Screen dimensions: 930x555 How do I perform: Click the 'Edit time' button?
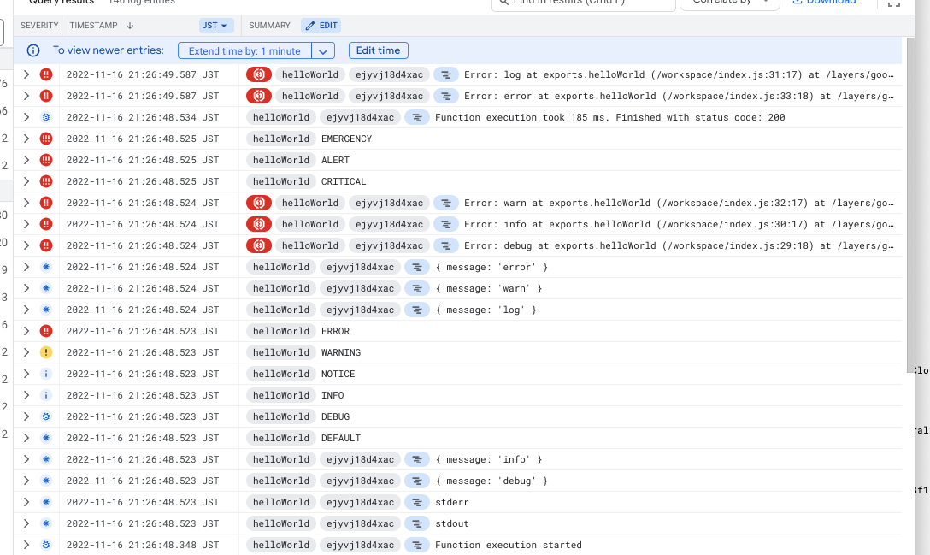click(x=378, y=50)
